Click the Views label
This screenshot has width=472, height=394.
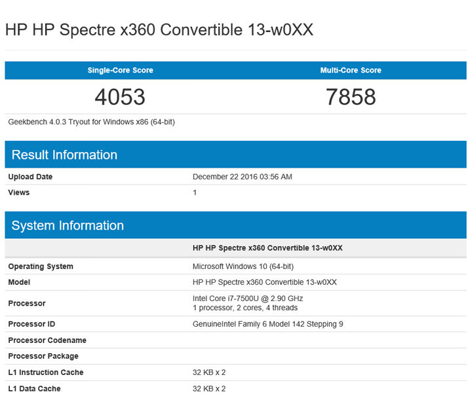19,192
